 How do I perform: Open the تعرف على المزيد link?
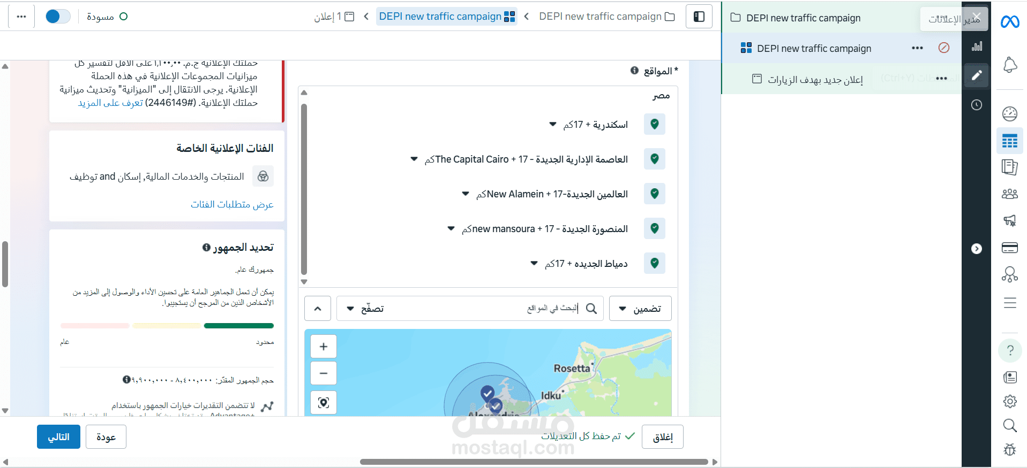[110, 103]
